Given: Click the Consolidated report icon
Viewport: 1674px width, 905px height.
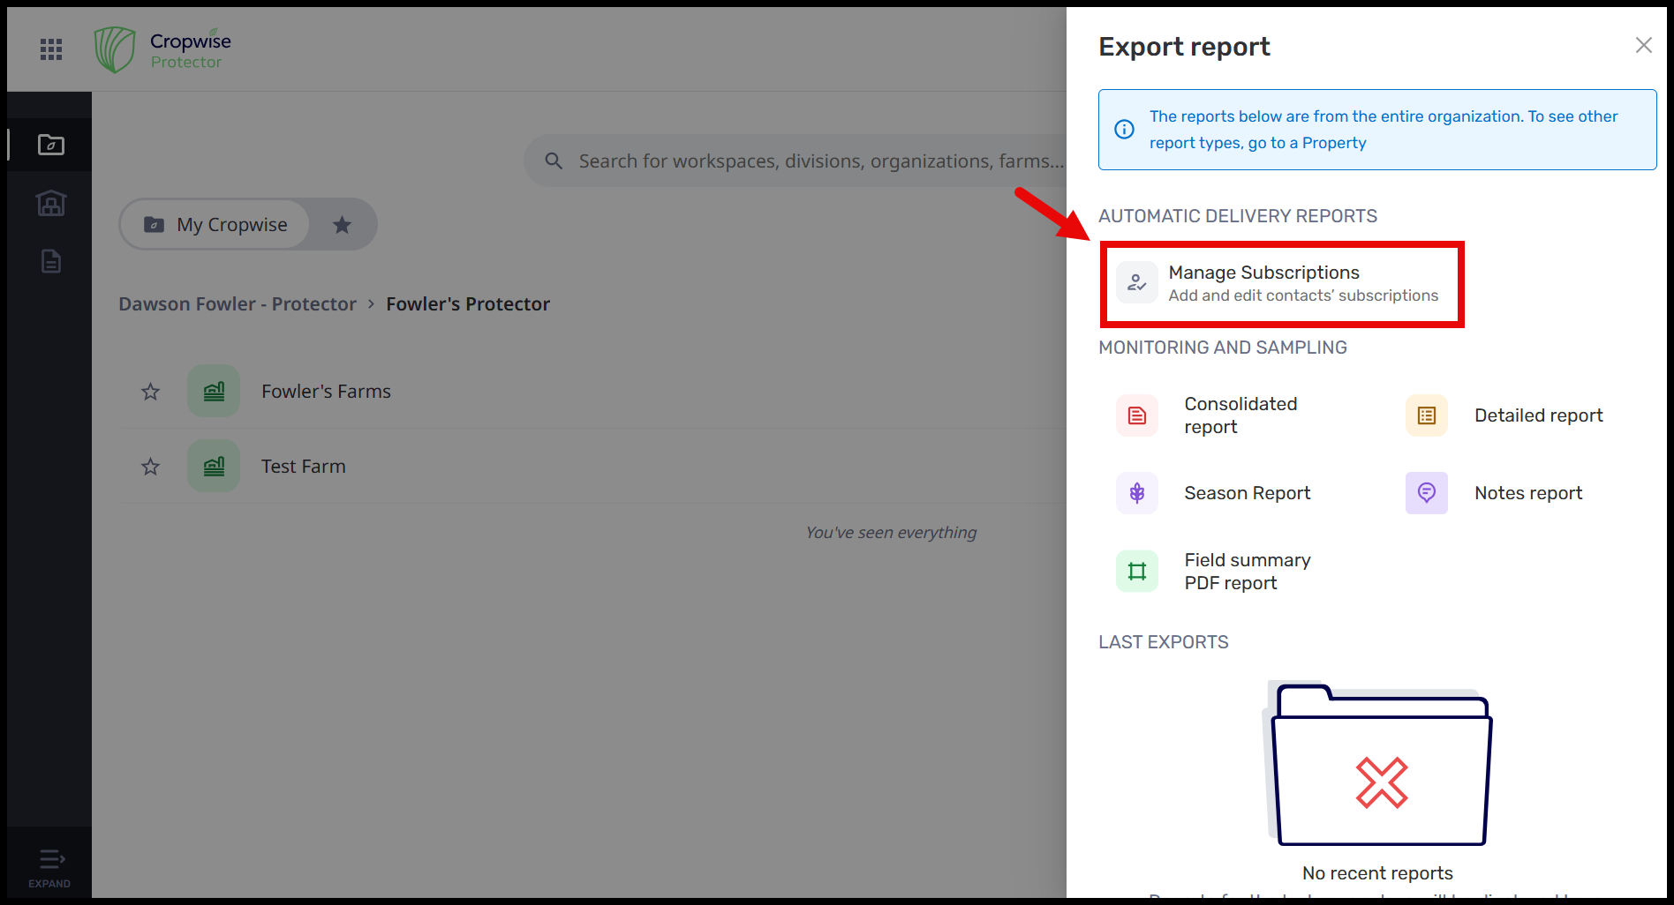Looking at the screenshot, I should pos(1137,415).
